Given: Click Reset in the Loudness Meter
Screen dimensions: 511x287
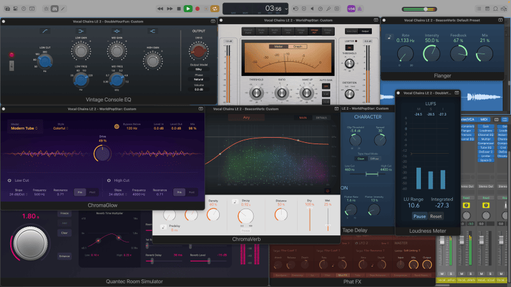Looking at the screenshot, I should (x=436, y=216).
